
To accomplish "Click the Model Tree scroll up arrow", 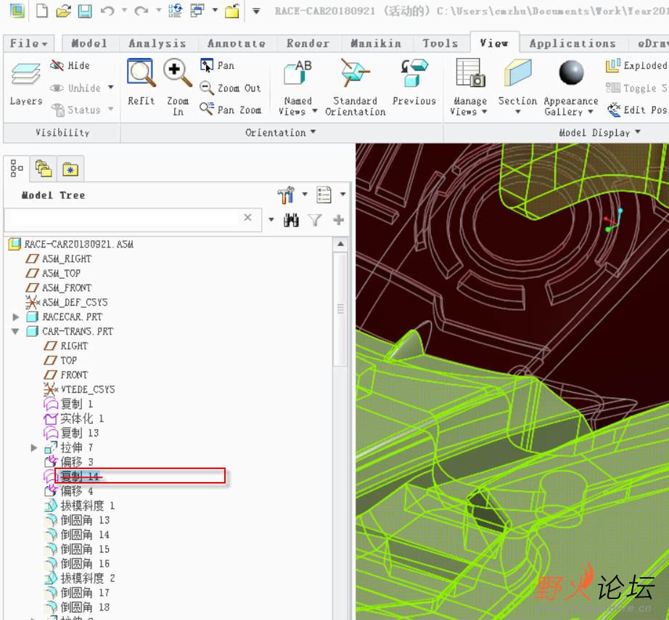I will click(340, 244).
